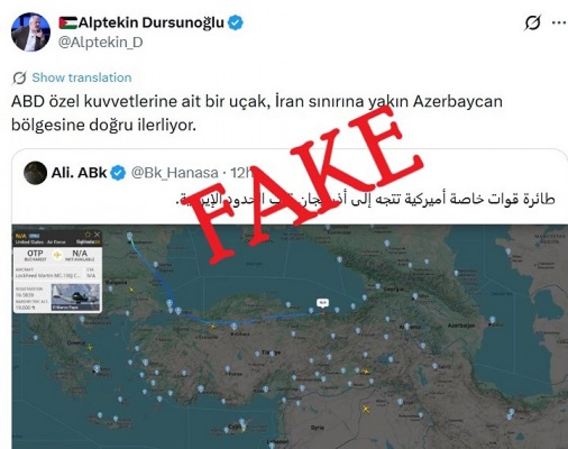This screenshot has width=568, height=449.
Task: Open Alptekin Dursunoğlu's profile avatar
Action: tap(31, 32)
